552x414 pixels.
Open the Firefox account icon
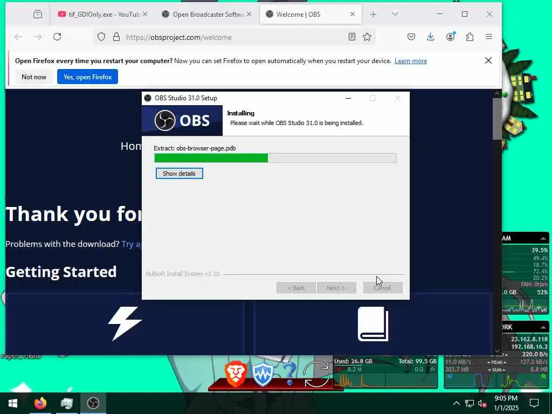[450, 37]
